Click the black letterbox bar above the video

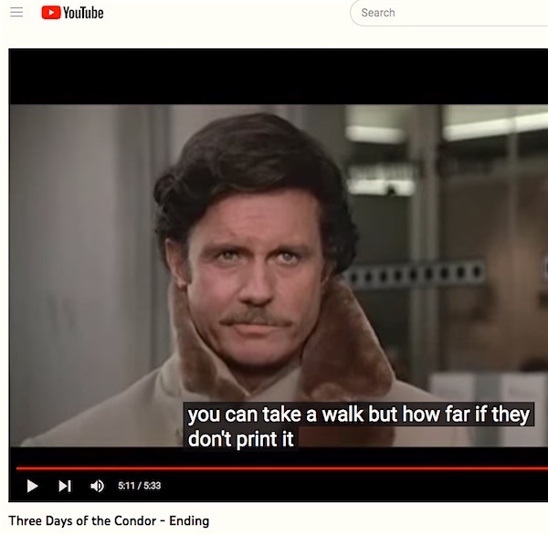click(x=274, y=78)
